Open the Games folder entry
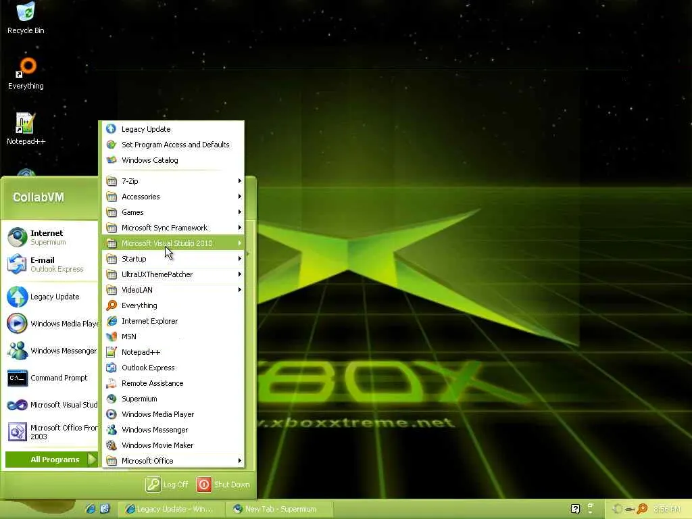 pyautogui.click(x=173, y=212)
